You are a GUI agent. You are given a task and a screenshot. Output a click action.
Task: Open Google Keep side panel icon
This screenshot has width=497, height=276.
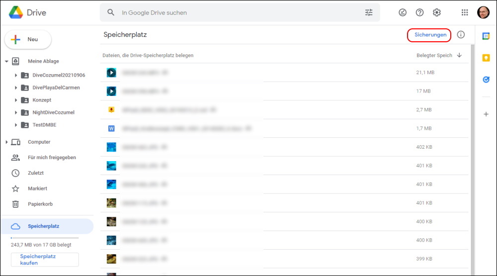pyautogui.click(x=486, y=58)
